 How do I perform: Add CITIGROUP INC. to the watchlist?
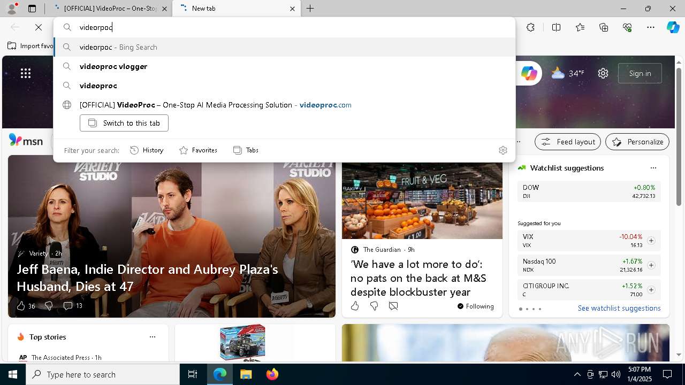pyautogui.click(x=651, y=290)
